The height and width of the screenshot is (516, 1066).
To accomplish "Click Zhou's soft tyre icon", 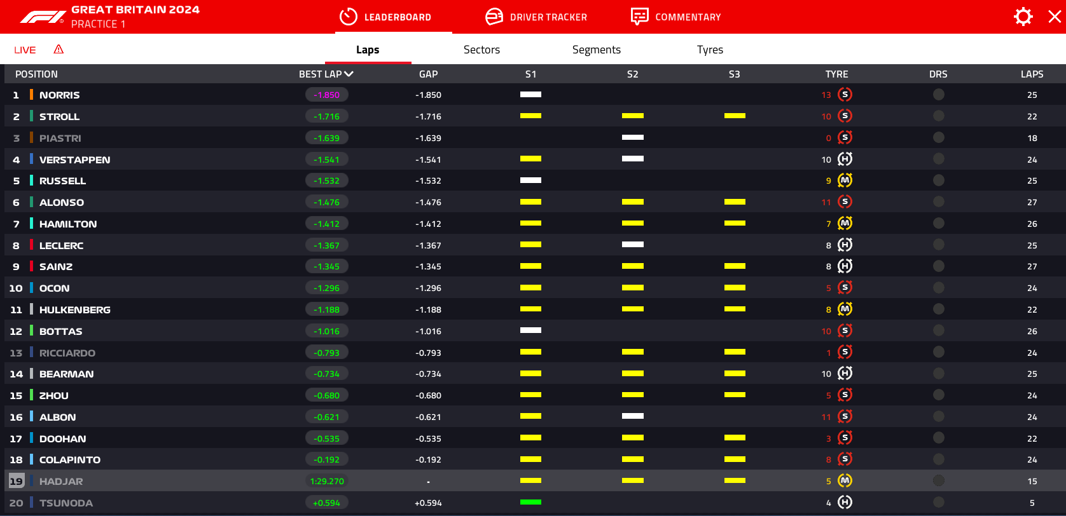I will [845, 395].
